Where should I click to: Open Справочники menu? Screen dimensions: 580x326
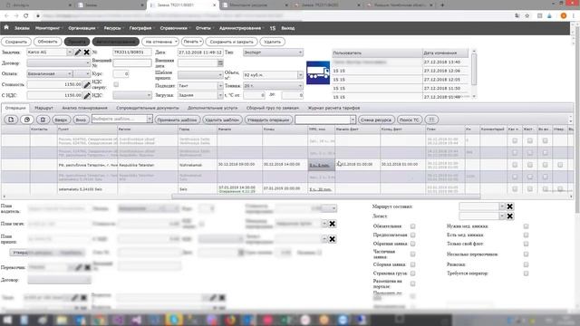click(174, 28)
